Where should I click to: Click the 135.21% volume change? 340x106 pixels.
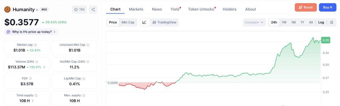pyautogui.click(x=34, y=67)
